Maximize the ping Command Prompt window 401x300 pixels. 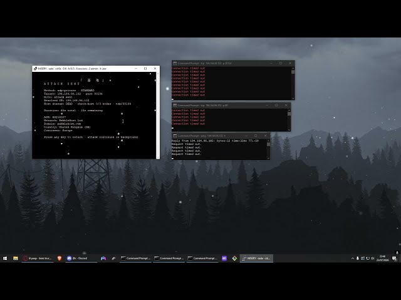point(256,136)
